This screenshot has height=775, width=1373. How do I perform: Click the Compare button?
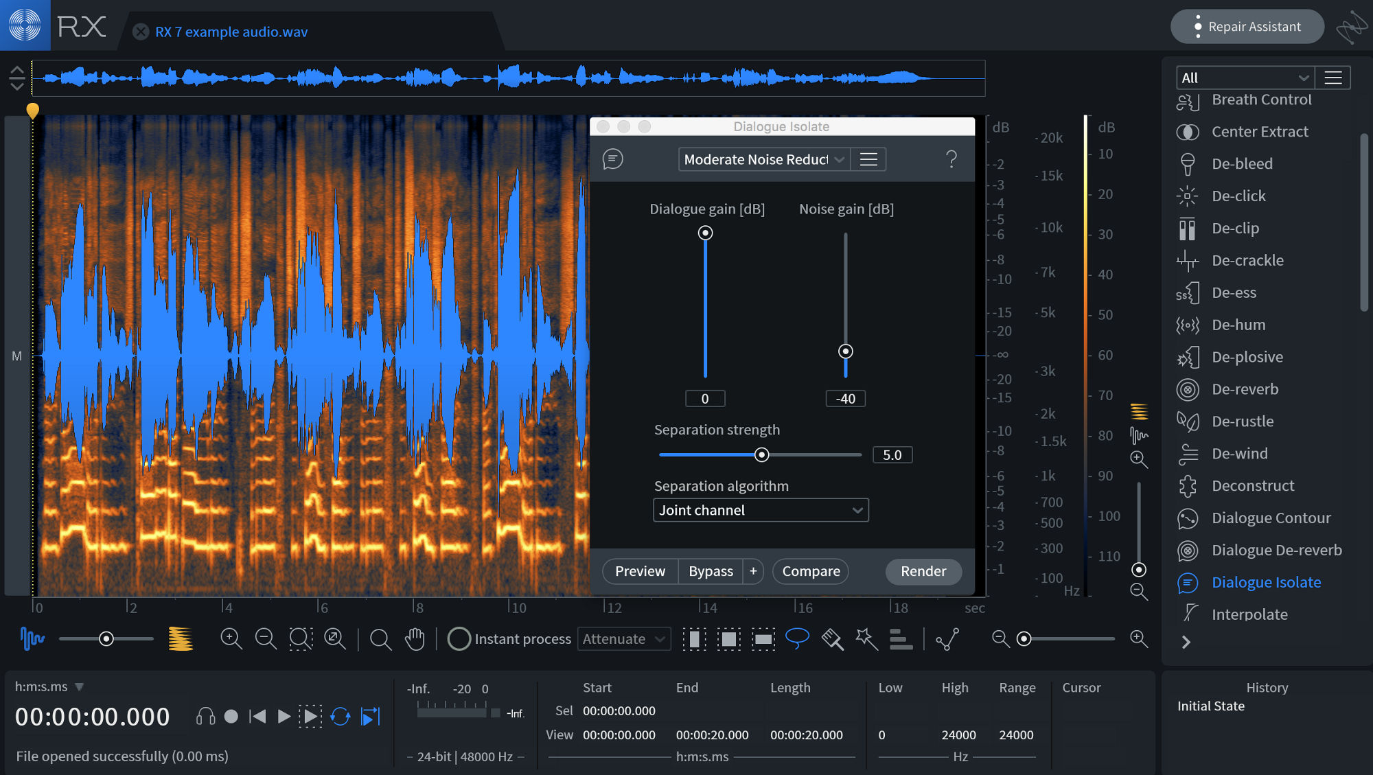(811, 572)
